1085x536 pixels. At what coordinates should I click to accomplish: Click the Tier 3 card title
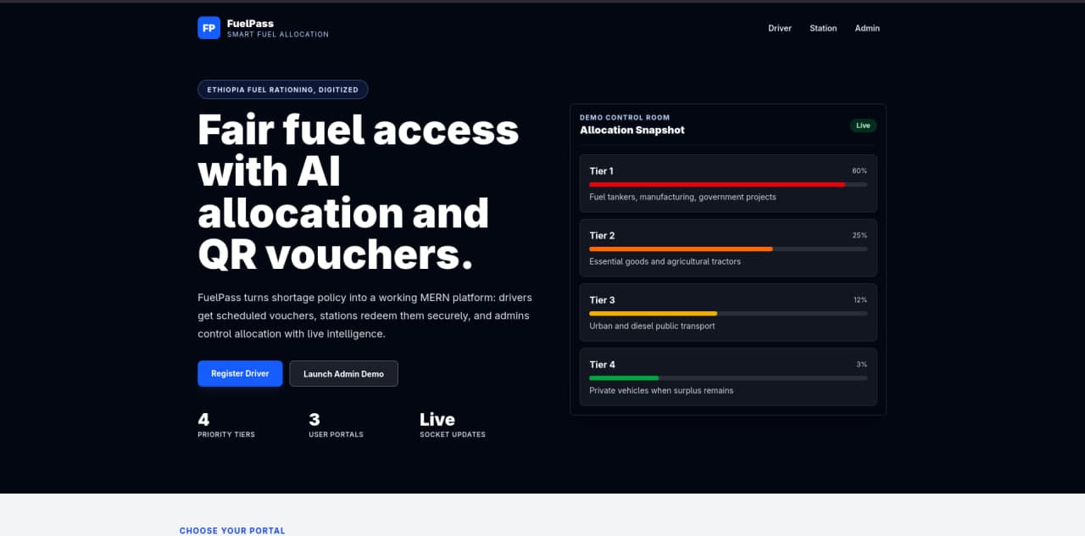pyautogui.click(x=602, y=300)
